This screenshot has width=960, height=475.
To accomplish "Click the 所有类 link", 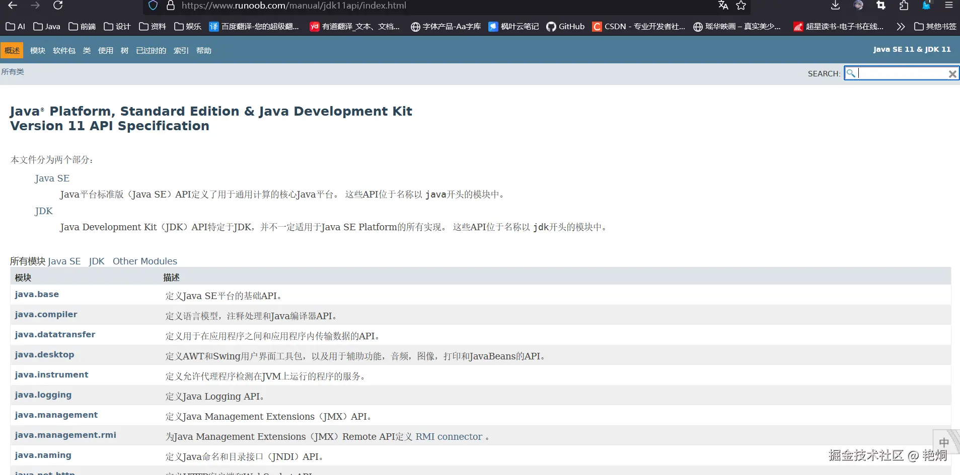I will point(13,72).
